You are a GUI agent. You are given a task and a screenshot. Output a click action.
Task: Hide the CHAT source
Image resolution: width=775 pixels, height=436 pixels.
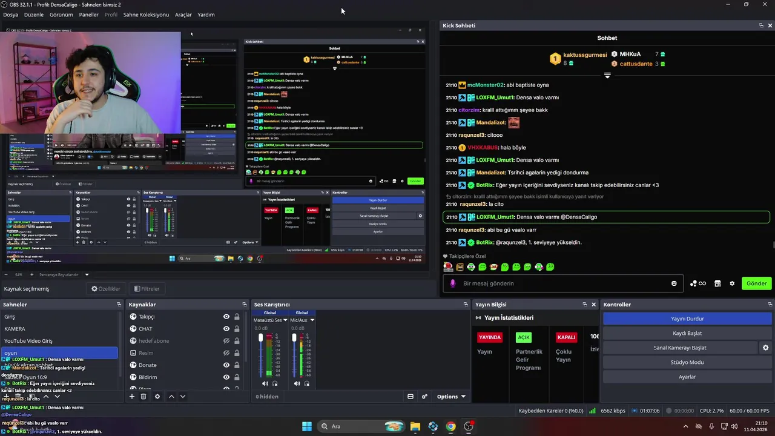(226, 329)
